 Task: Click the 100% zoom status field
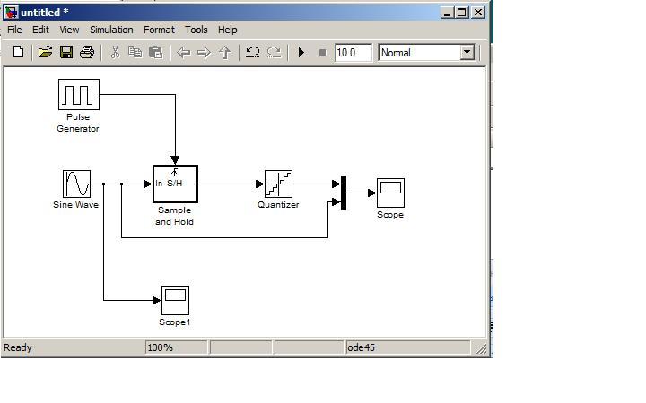177,347
